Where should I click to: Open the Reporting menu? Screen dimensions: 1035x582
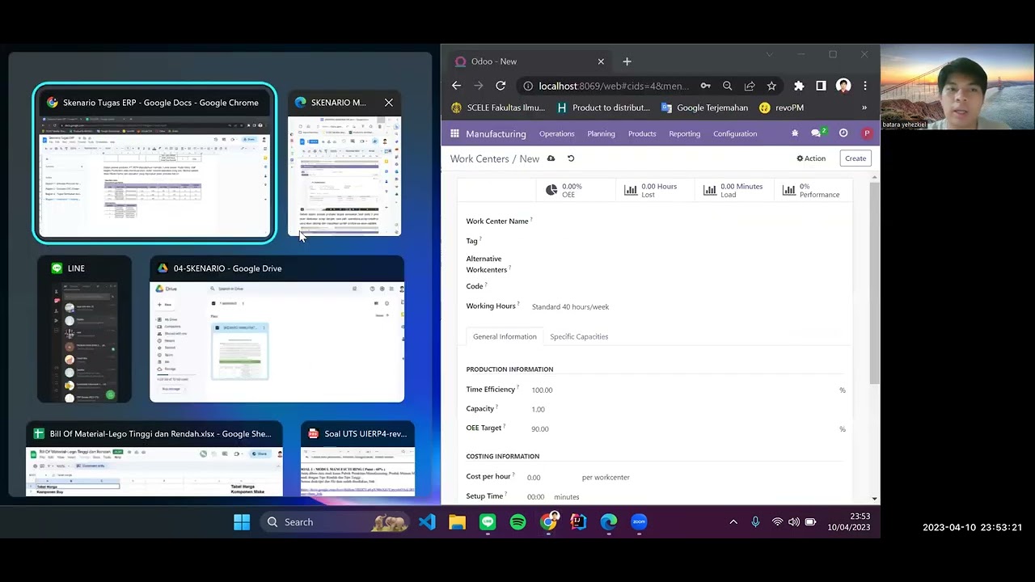pos(685,133)
